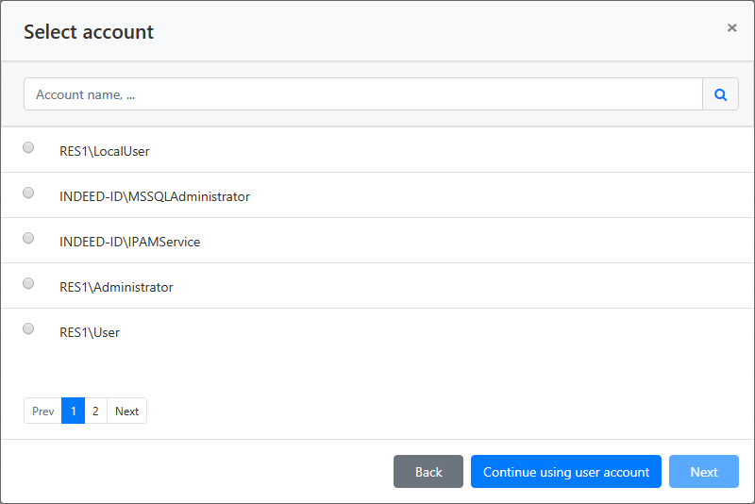Select the RES1\LocalUser radio button
The width and height of the screenshot is (755, 504).
(x=28, y=147)
